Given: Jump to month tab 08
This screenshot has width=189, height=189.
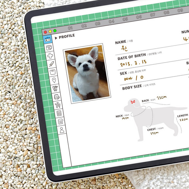Looking at the screenshot, I should coord(167,12).
